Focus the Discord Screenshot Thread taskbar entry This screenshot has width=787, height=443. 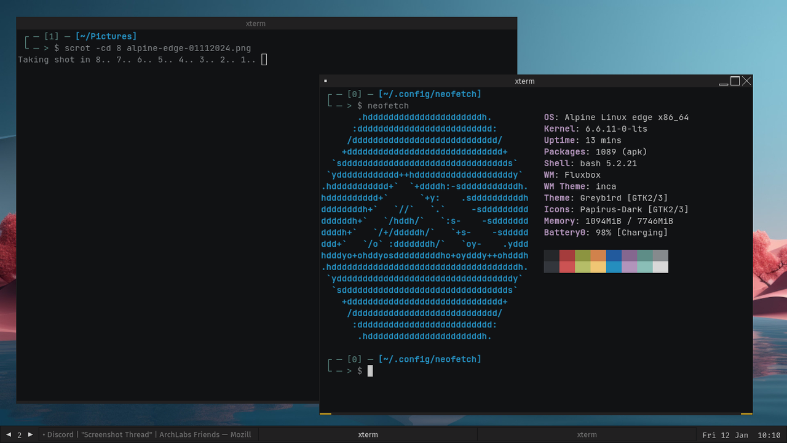148,434
